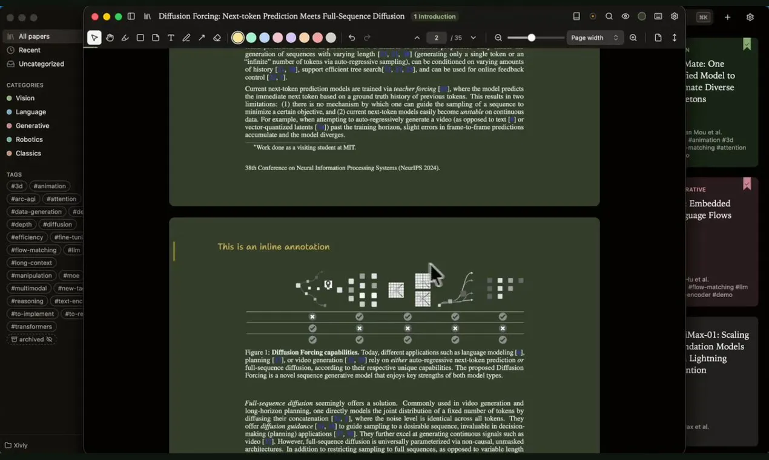Image resolution: width=769 pixels, height=460 pixels.
Task: Select the eraser tool
Action: point(217,38)
